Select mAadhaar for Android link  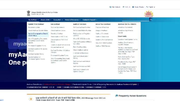point(125,27)
